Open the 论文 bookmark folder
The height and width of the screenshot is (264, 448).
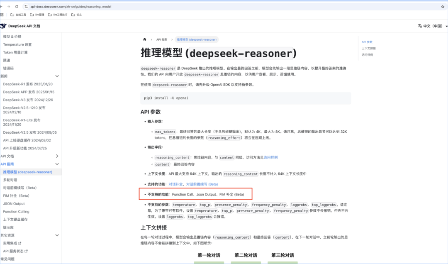pyautogui.click(x=77, y=15)
